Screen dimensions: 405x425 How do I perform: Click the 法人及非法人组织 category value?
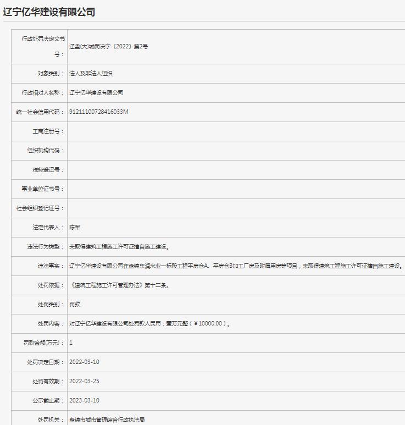(x=91, y=73)
